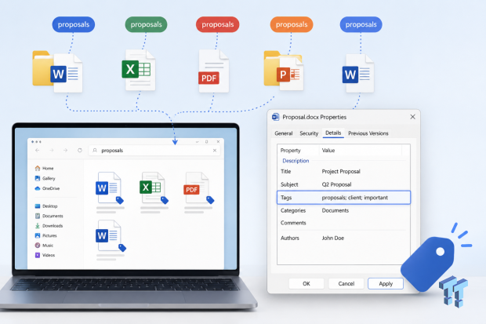This screenshot has height=324, width=486.
Task: Open Music folder in the sidebar
Action: (x=44, y=246)
